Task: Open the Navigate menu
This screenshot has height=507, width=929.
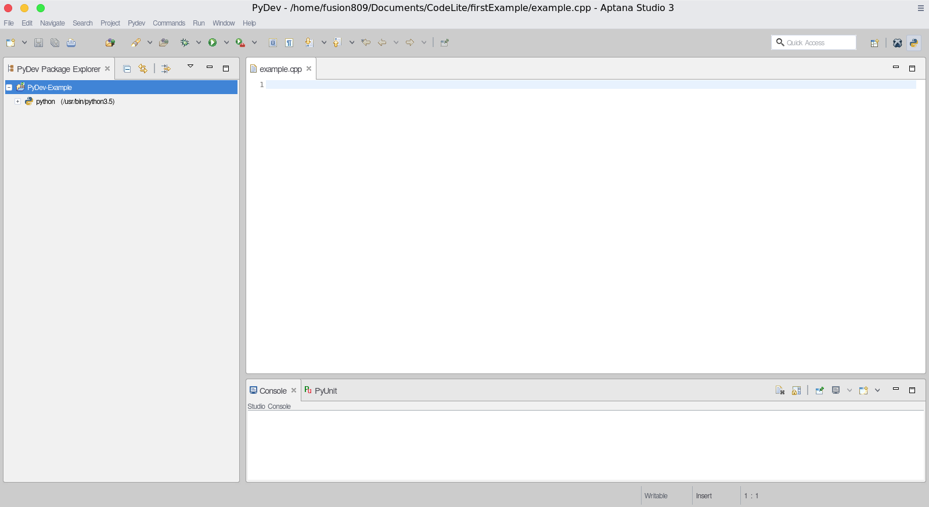Action: pos(52,23)
